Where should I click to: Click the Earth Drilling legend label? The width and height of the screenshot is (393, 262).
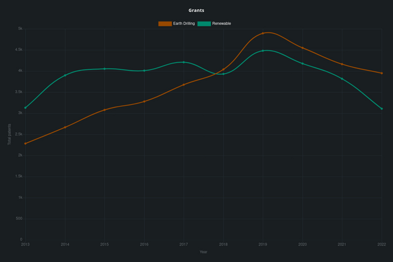(184, 24)
